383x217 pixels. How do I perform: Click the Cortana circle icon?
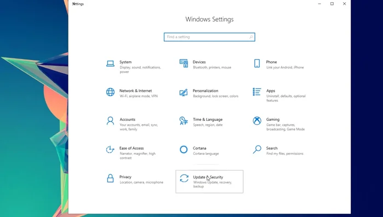[x=184, y=150]
